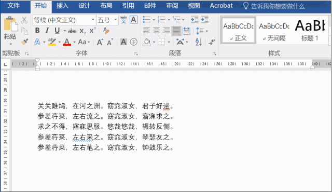Apply multilevel list

176,20
